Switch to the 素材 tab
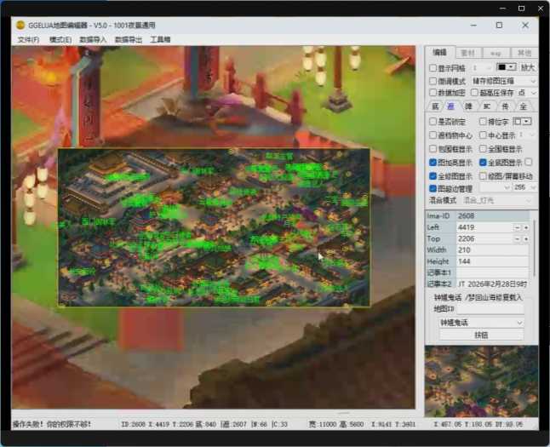Screen dimensions: 550x447 (467, 53)
